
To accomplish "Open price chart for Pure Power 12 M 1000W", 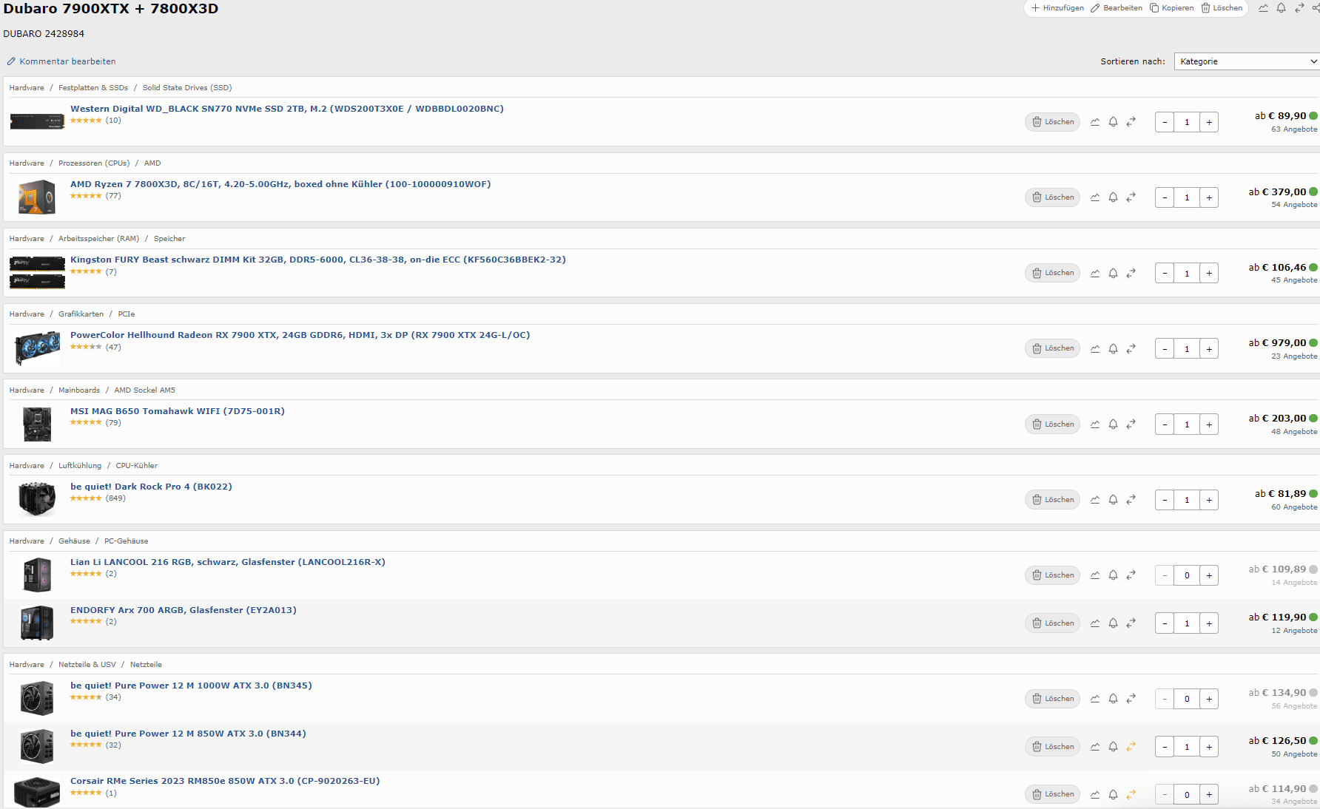I will coord(1095,699).
